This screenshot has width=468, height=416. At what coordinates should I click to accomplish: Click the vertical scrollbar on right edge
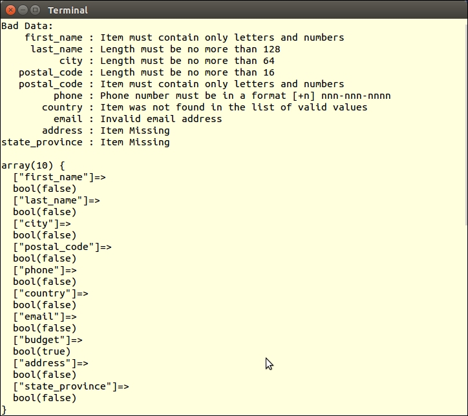click(465, 129)
